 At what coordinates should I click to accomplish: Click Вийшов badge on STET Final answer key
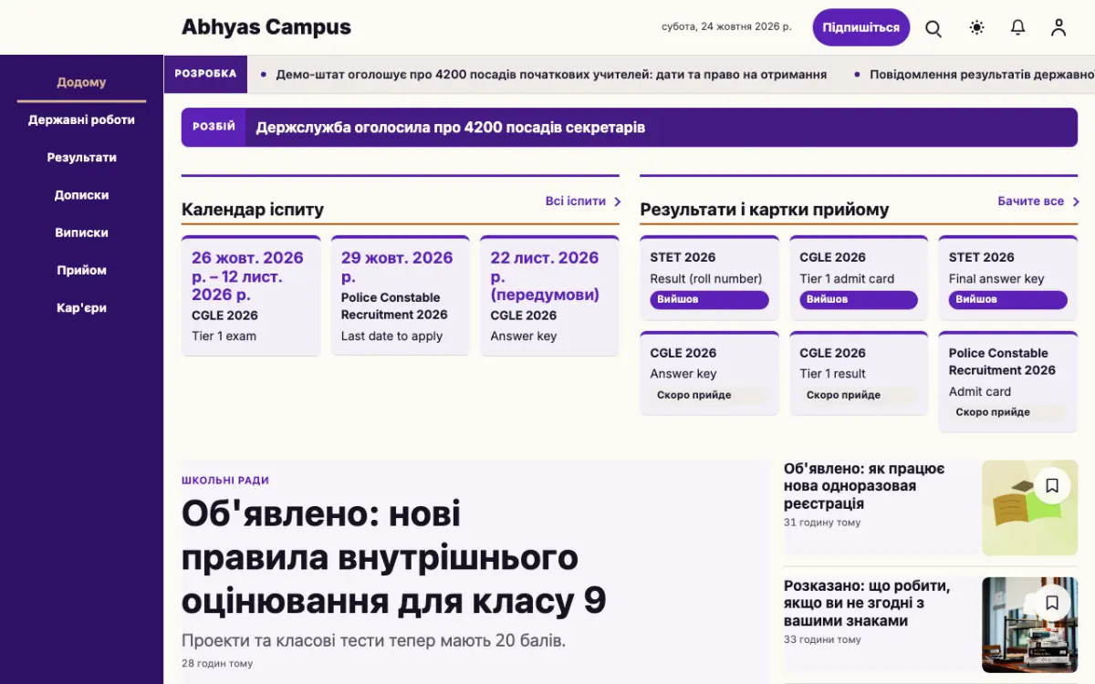(x=1008, y=300)
